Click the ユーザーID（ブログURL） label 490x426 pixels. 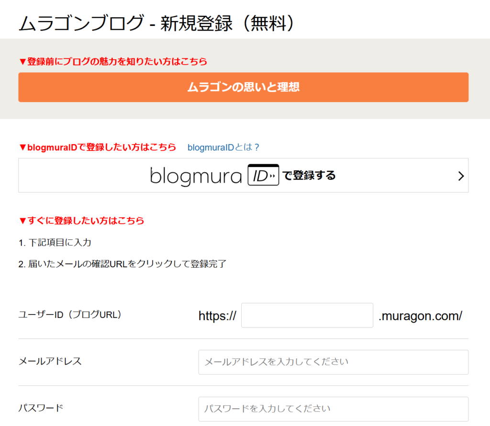(70, 314)
